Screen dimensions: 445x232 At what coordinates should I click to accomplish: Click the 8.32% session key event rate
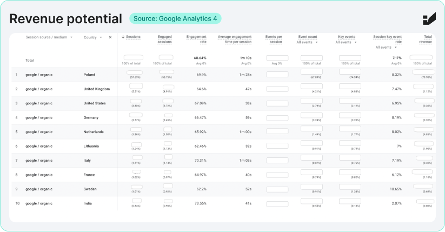pos(396,75)
